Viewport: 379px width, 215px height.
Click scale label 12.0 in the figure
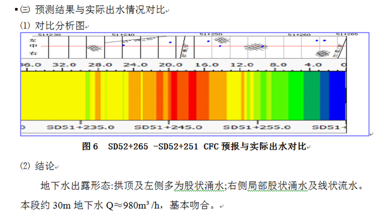pyautogui.click(x=242, y=65)
